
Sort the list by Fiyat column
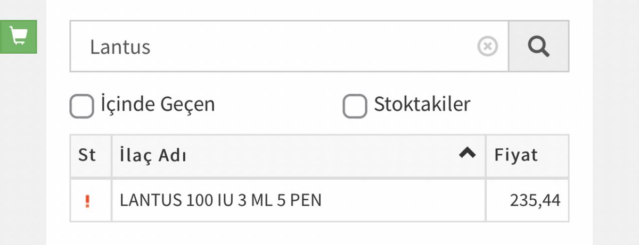[527, 156]
